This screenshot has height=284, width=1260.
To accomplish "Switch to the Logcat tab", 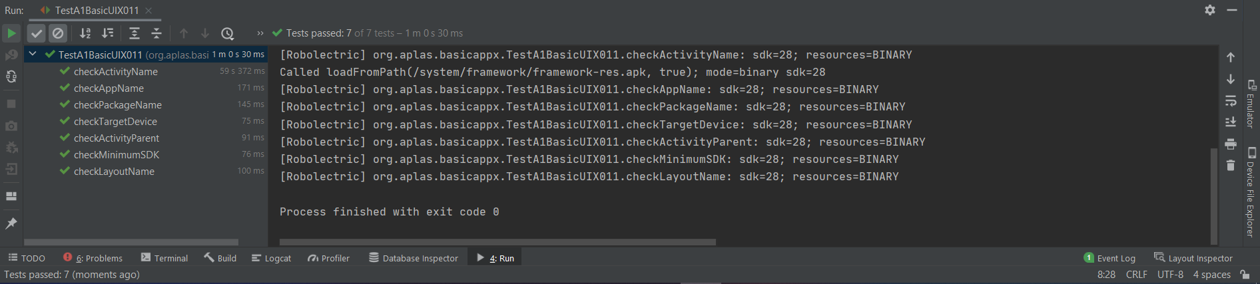I will (271, 258).
